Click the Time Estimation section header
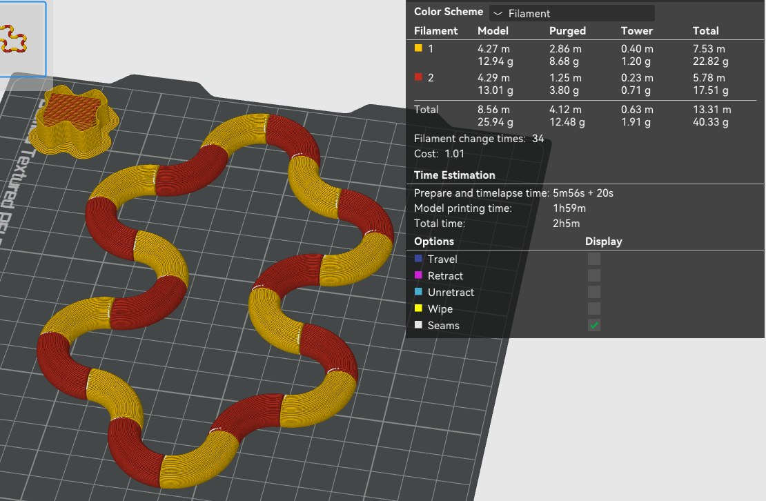This screenshot has width=766, height=501. pos(454,175)
